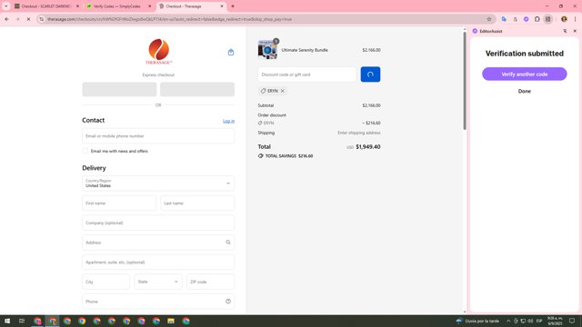Focus the Last name field
Screen dimensions: 582x327
(197, 203)
